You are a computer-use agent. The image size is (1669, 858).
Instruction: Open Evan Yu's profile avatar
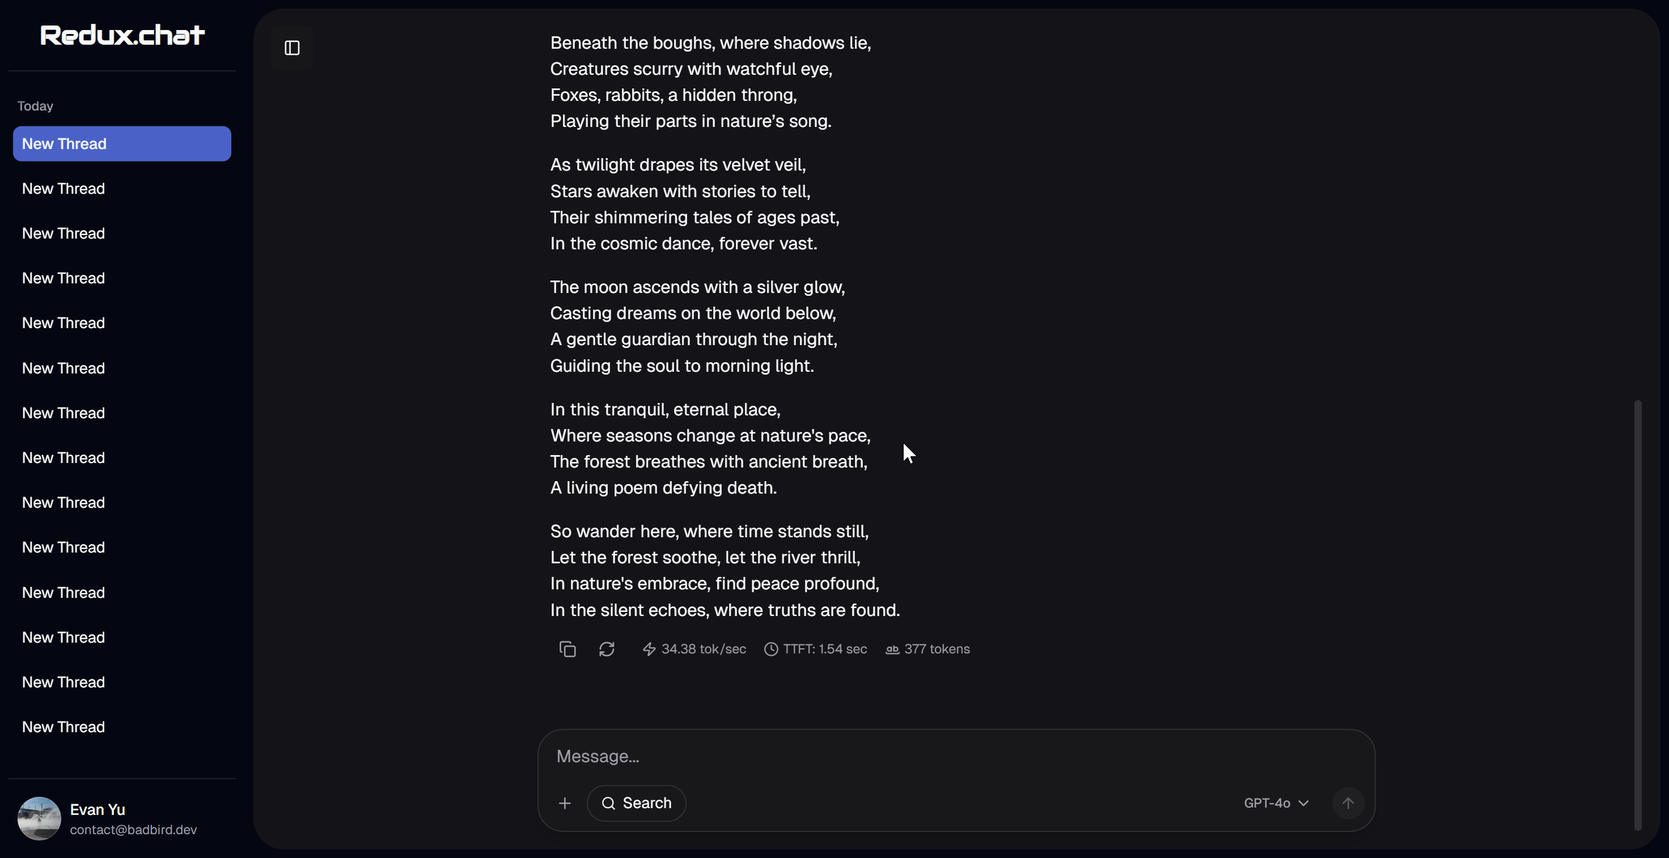click(39, 818)
